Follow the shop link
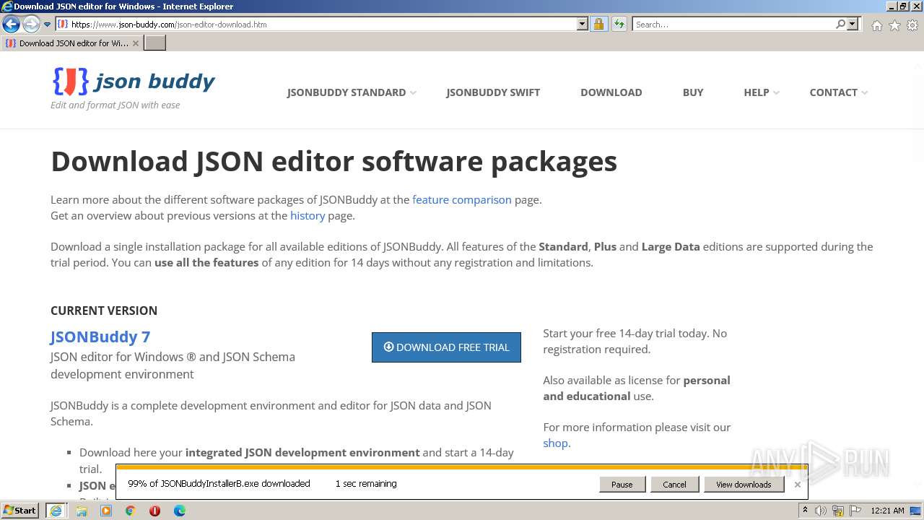924x520 pixels. (x=555, y=443)
